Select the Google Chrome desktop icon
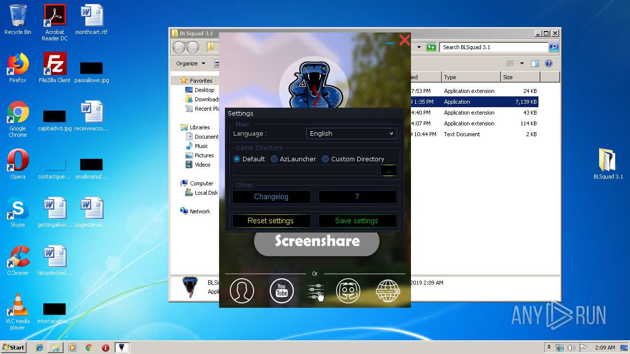Image resolution: width=630 pixels, height=354 pixels. point(18,119)
